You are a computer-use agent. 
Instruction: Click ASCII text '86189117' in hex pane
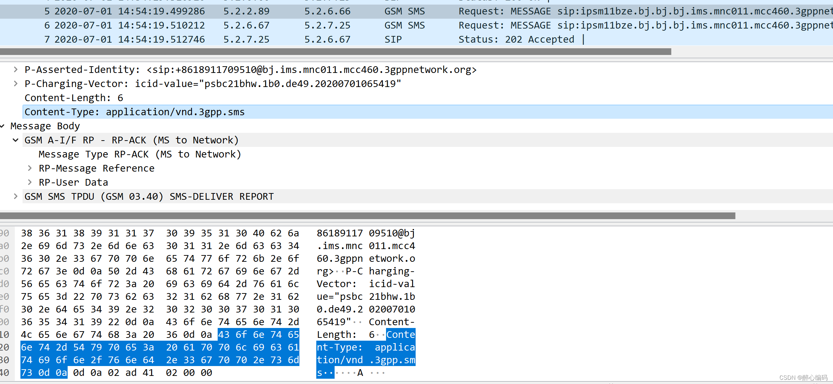340,233
